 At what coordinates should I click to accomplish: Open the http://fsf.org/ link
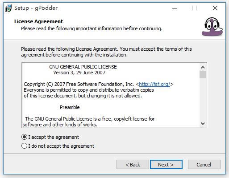point(154,84)
